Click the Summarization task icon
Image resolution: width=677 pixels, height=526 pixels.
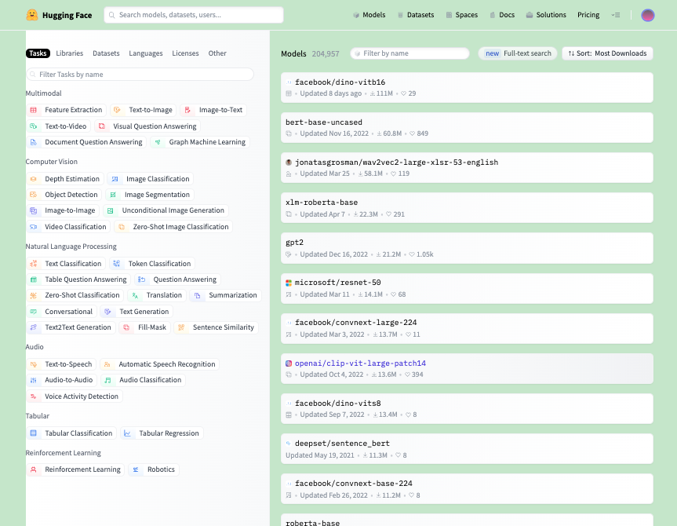click(x=198, y=296)
